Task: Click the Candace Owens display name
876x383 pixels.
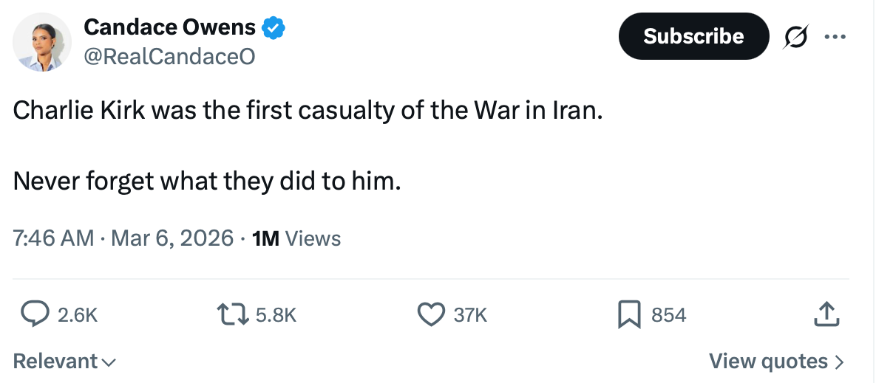Action: (169, 28)
